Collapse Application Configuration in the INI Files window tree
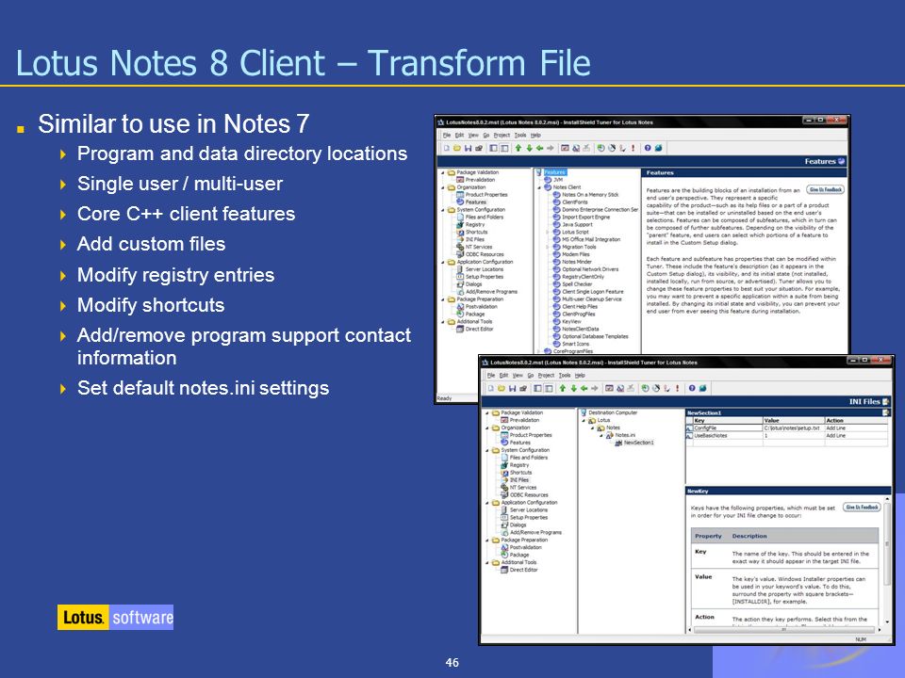This screenshot has height=678, width=905. point(487,503)
